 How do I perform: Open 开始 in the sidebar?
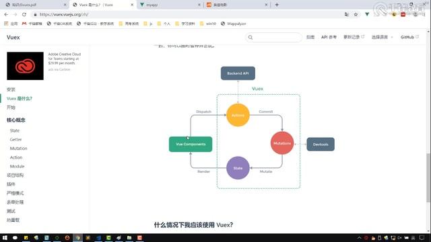pyautogui.click(x=11, y=108)
